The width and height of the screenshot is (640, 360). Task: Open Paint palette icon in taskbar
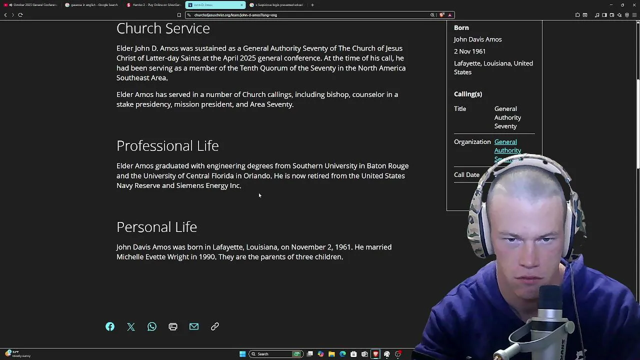386,354
